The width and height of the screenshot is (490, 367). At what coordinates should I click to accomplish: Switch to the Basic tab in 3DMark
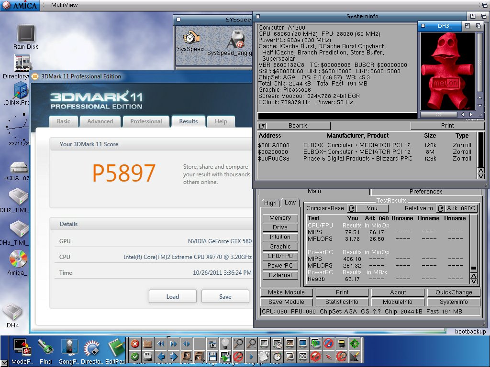click(64, 121)
